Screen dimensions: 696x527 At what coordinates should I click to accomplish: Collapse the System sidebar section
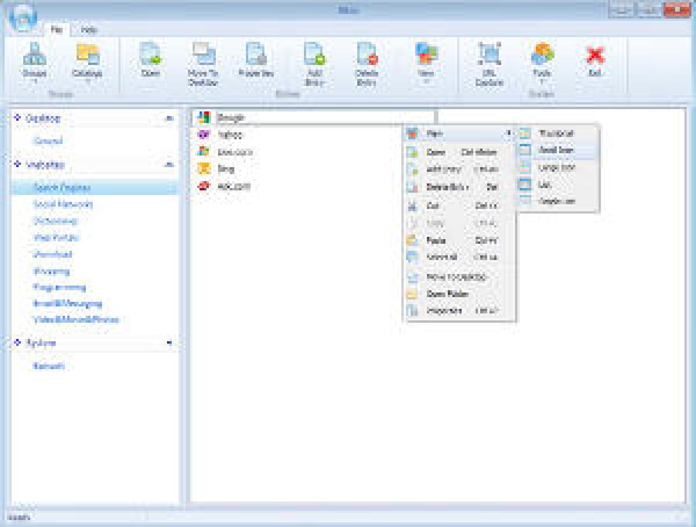point(169,343)
